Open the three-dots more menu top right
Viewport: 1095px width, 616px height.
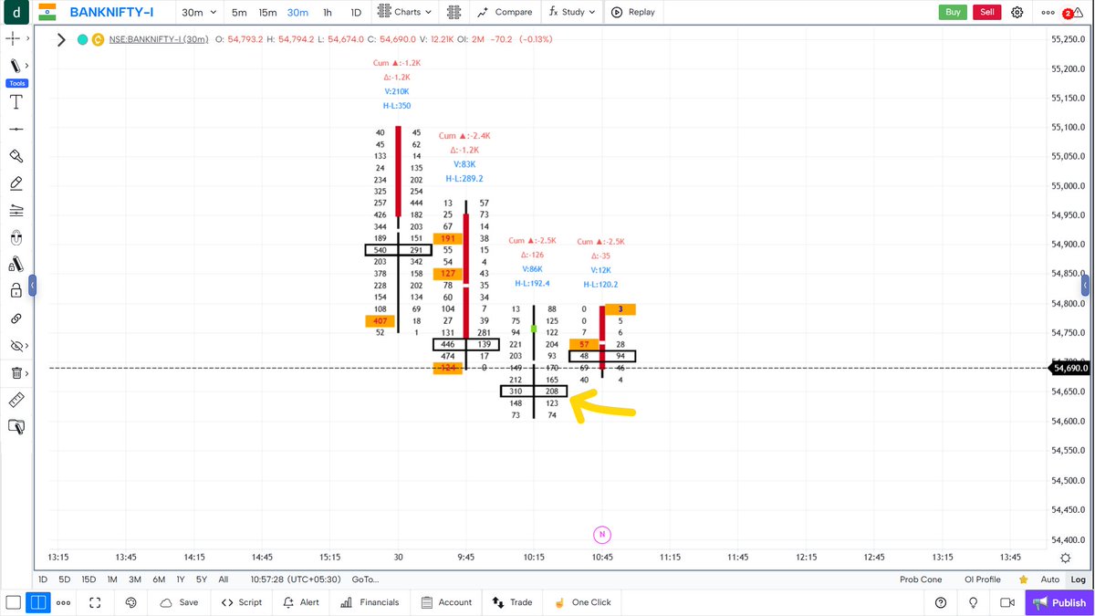[1047, 12]
